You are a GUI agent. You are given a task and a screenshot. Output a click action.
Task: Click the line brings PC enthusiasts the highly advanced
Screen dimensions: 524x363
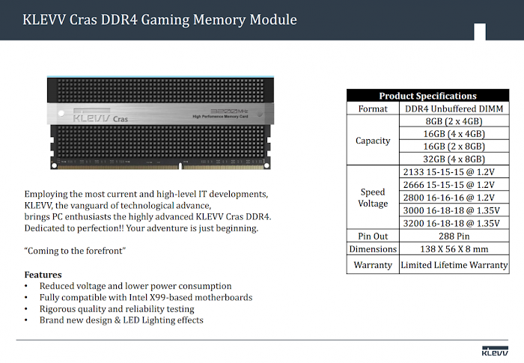[147, 217]
